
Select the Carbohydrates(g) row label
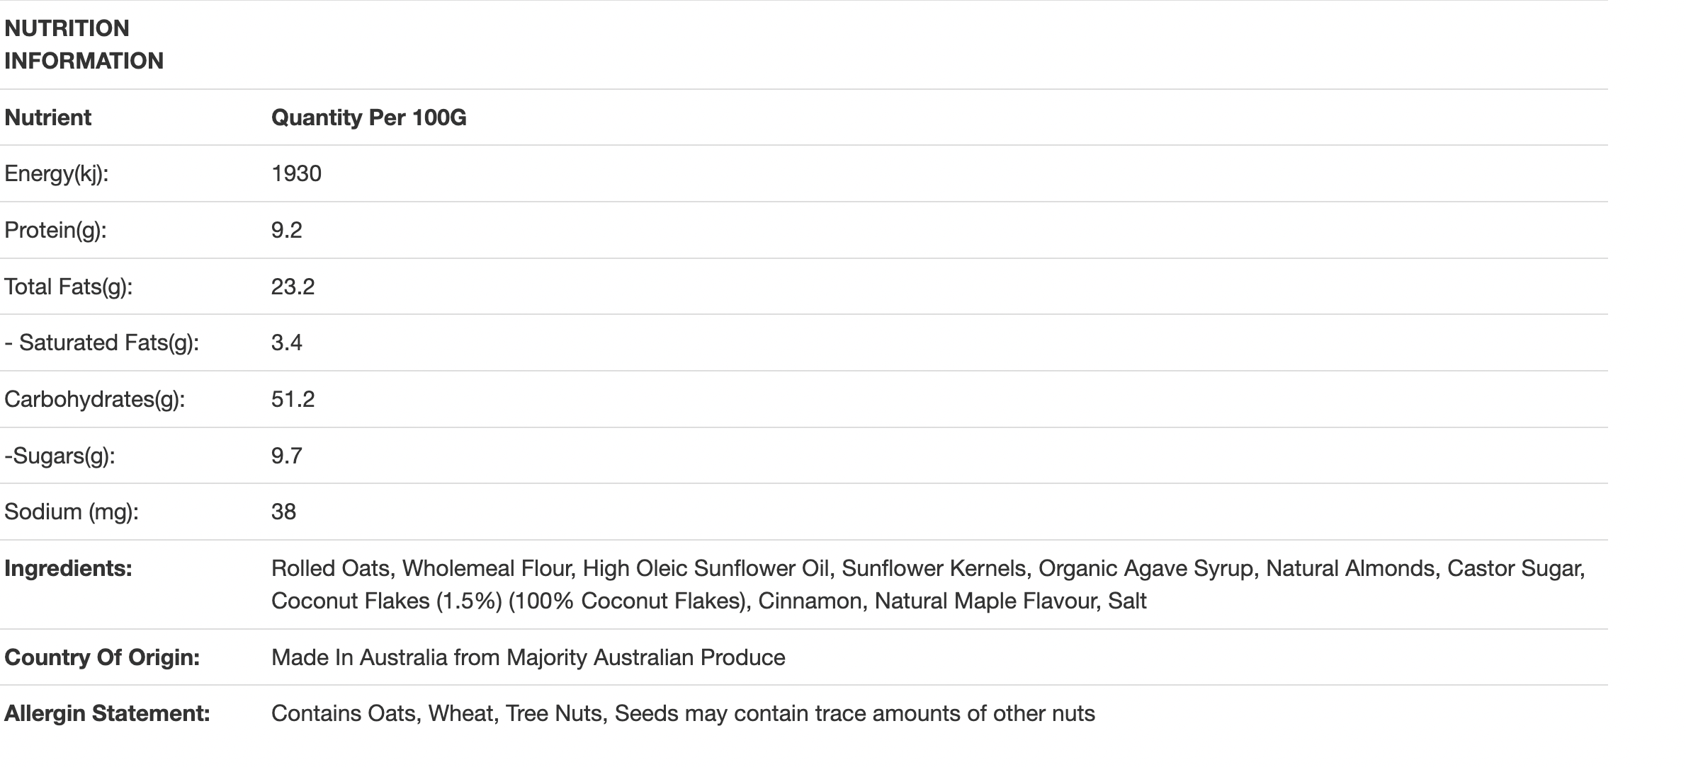click(x=94, y=399)
